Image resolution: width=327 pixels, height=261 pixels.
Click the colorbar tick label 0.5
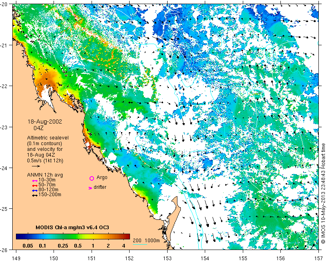click(78, 246)
